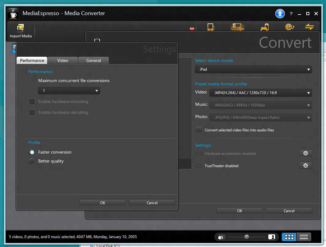This screenshot has width=326, height=247.
Task: Click the blue update arrow icon
Action: pyautogui.click(x=280, y=14)
